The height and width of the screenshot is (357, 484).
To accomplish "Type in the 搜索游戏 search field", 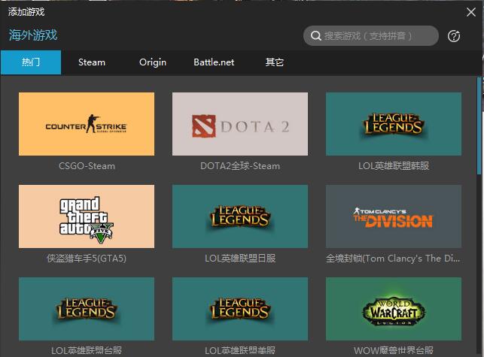I will tap(376, 36).
